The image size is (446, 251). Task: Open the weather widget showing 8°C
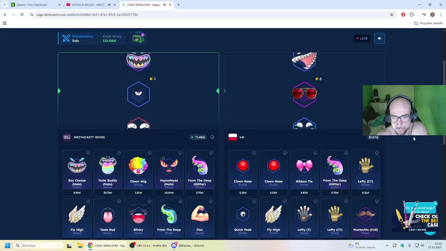362,245
